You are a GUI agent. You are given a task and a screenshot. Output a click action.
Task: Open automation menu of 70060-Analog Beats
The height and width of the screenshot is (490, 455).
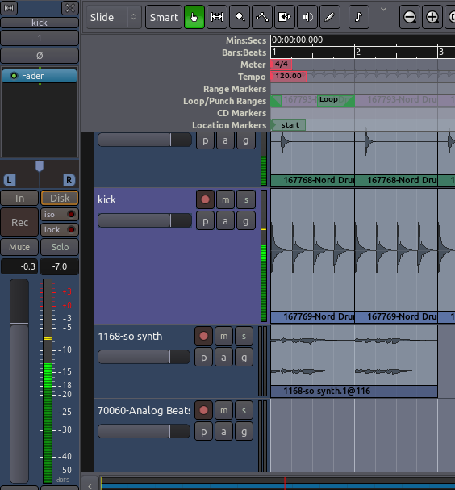click(x=224, y=432)
